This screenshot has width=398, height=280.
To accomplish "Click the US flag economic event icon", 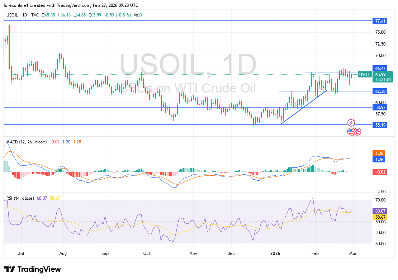I will click(351, 132).
